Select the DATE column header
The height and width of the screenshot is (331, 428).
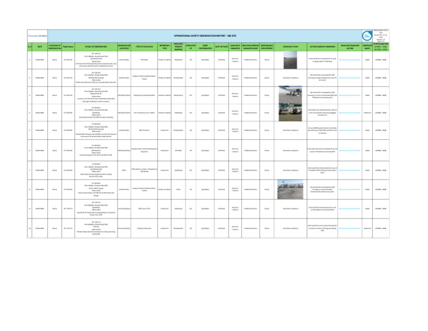[x=40, y=47]
